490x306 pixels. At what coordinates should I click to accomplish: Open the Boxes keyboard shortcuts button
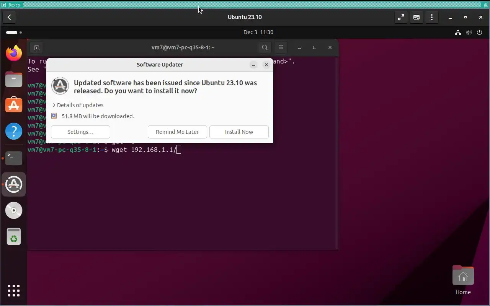[x=416, y=17]
